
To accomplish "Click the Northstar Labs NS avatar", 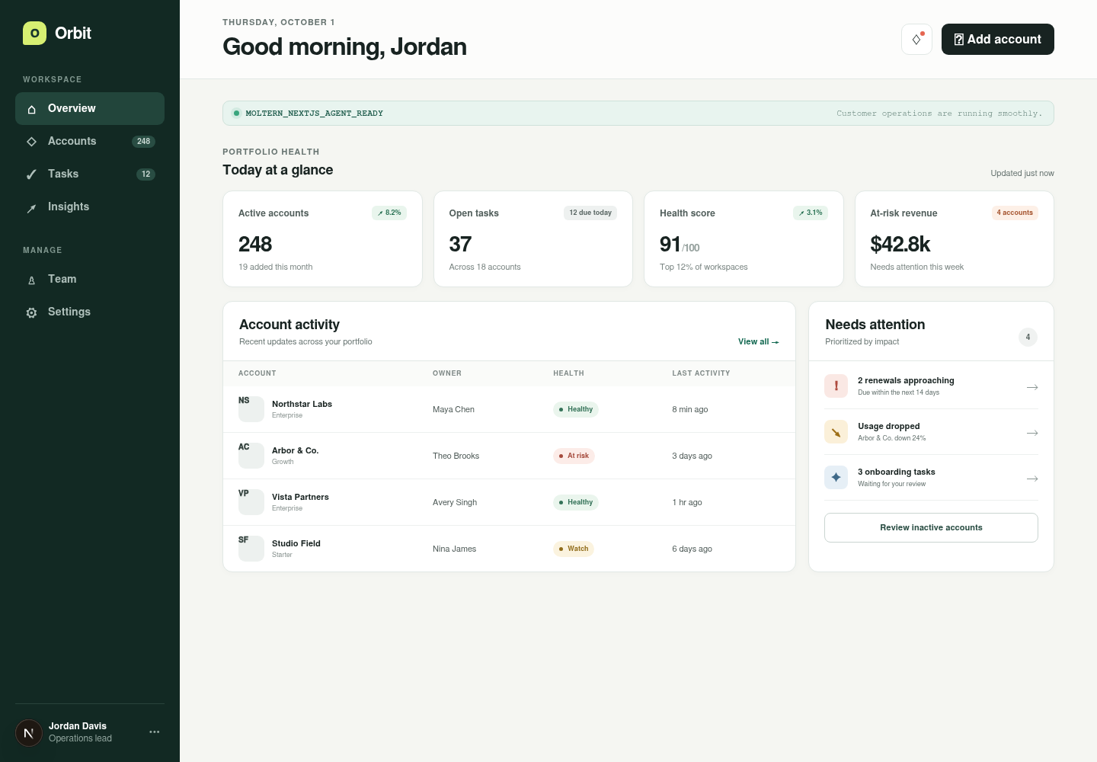I will [251, 409].
